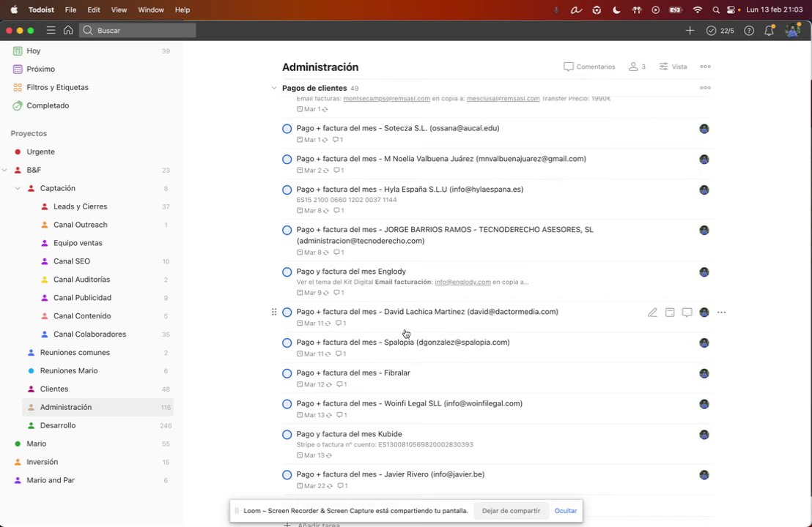Open the Edit menu
The height and width of the screenshot is (527, 812).
point(94,10)
